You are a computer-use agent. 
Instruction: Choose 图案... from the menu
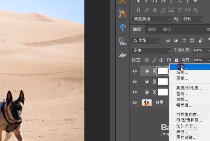click(x=190, y=79)
